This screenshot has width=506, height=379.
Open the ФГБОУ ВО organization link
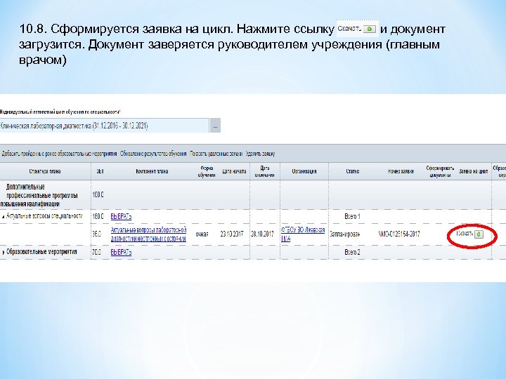tap(303, 234)
